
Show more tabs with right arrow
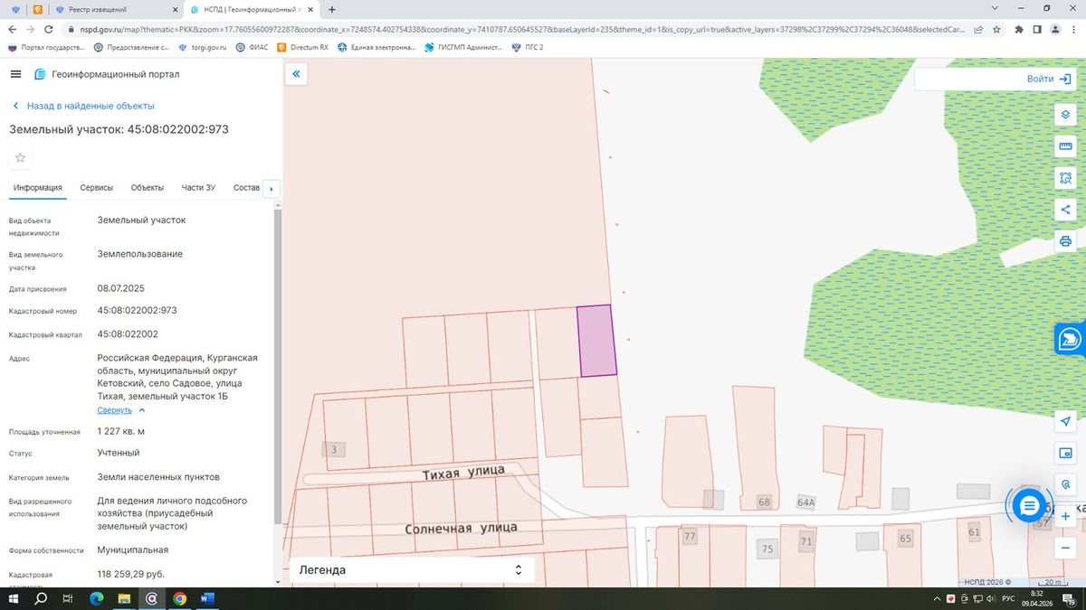pos(271,189)
